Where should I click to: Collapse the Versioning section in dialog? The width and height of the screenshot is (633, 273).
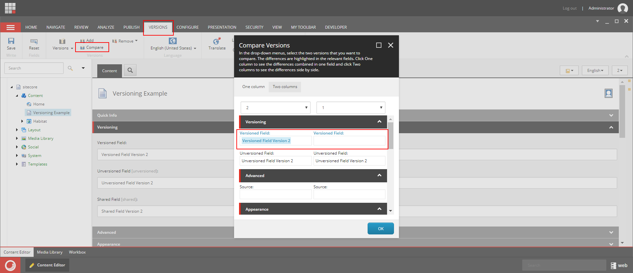[379, 122]
